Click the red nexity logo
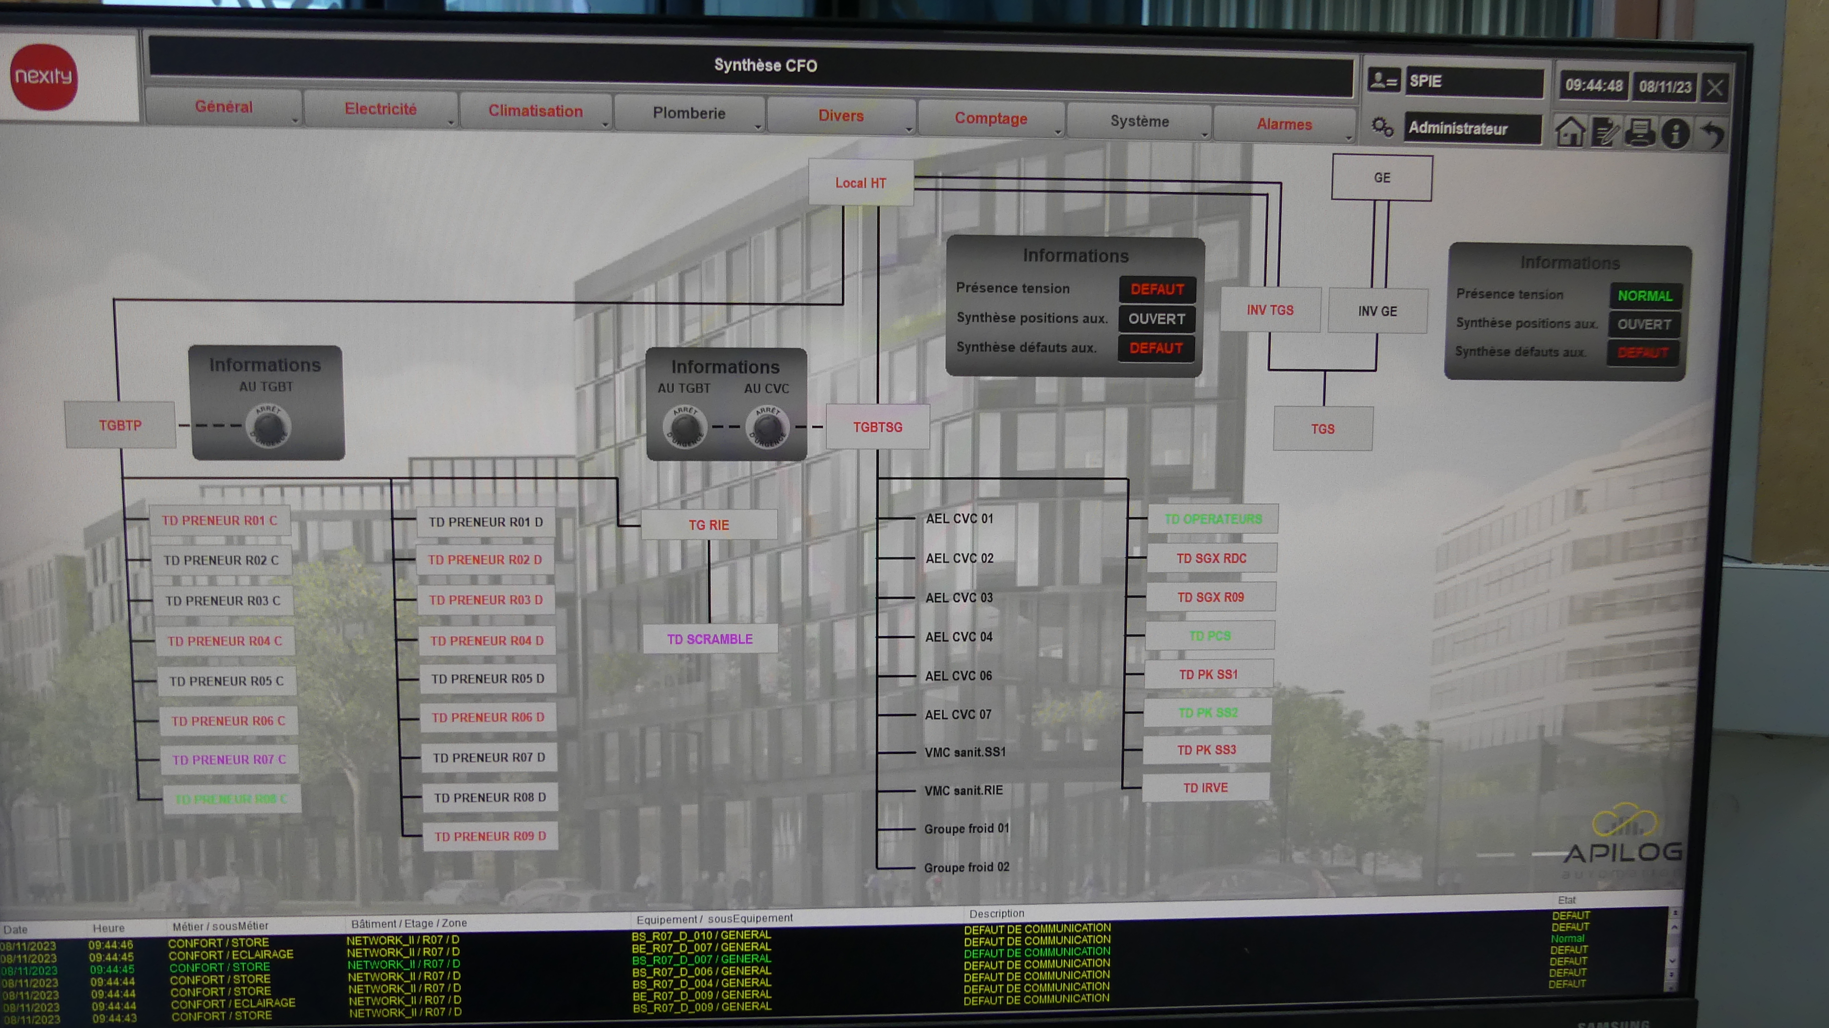The image size is (1829, 1028). pos(44,77)
